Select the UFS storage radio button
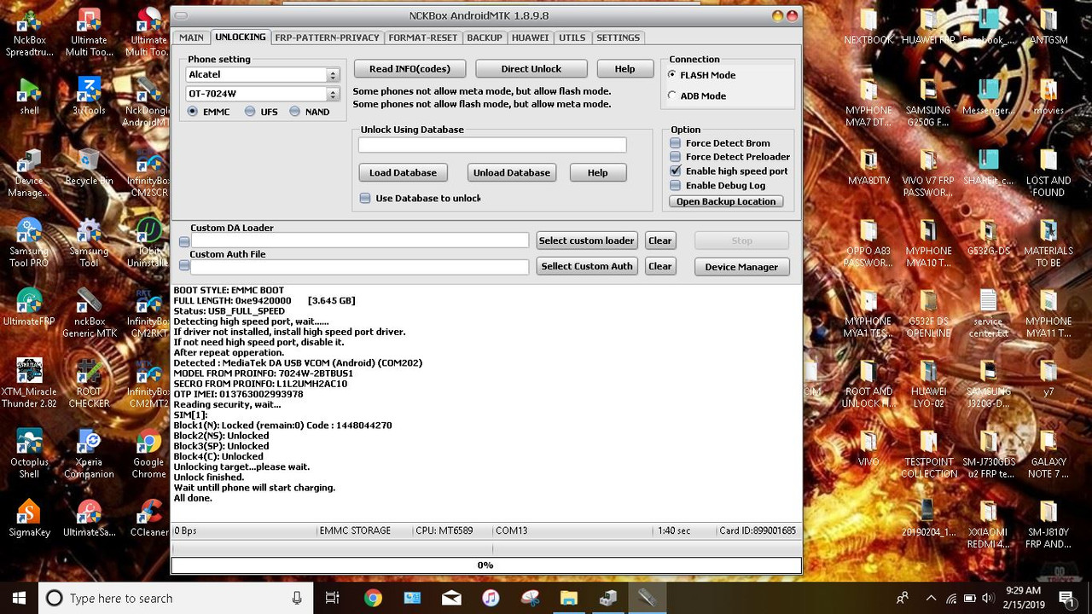 pyautogui.click(x=250, y=112)
